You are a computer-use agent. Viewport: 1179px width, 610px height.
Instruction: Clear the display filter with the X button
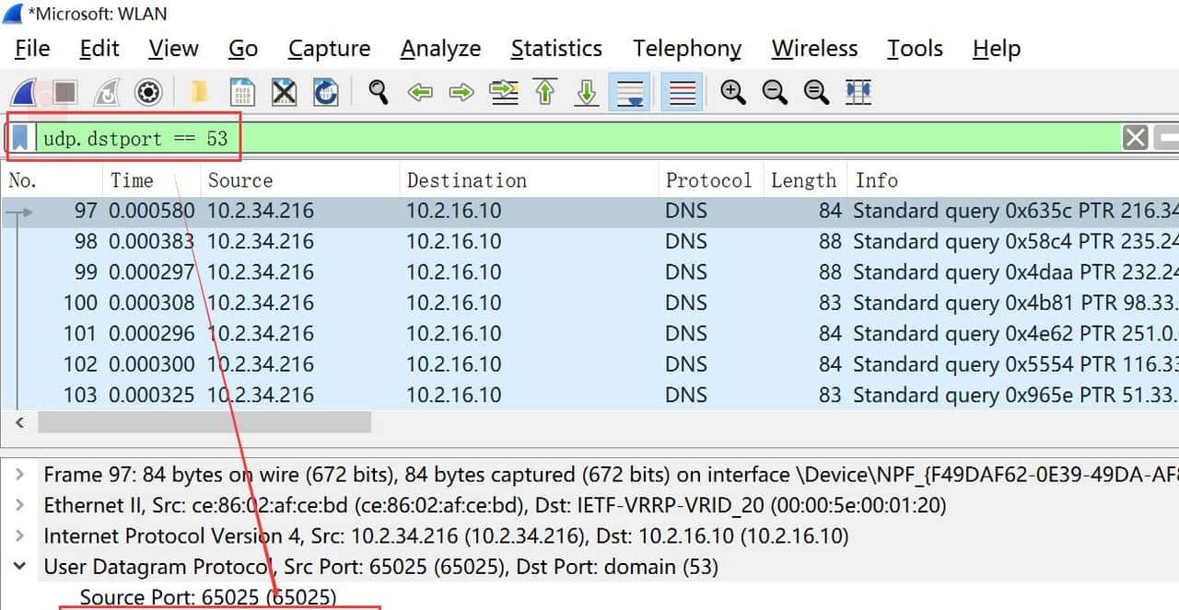[x=1135, y=137]
